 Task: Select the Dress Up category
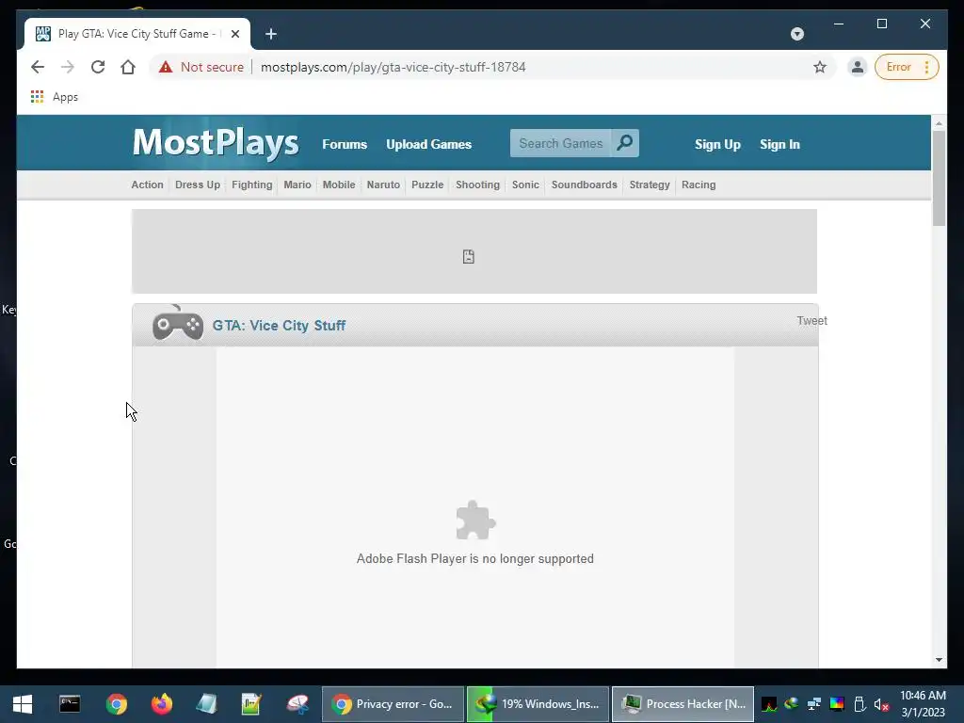coord(198,185)
